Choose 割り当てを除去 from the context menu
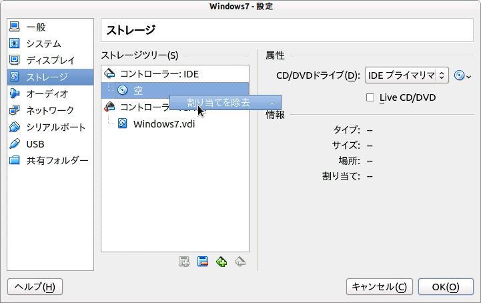481x303 pixels. pyautogui.click(x=225, y=103)
